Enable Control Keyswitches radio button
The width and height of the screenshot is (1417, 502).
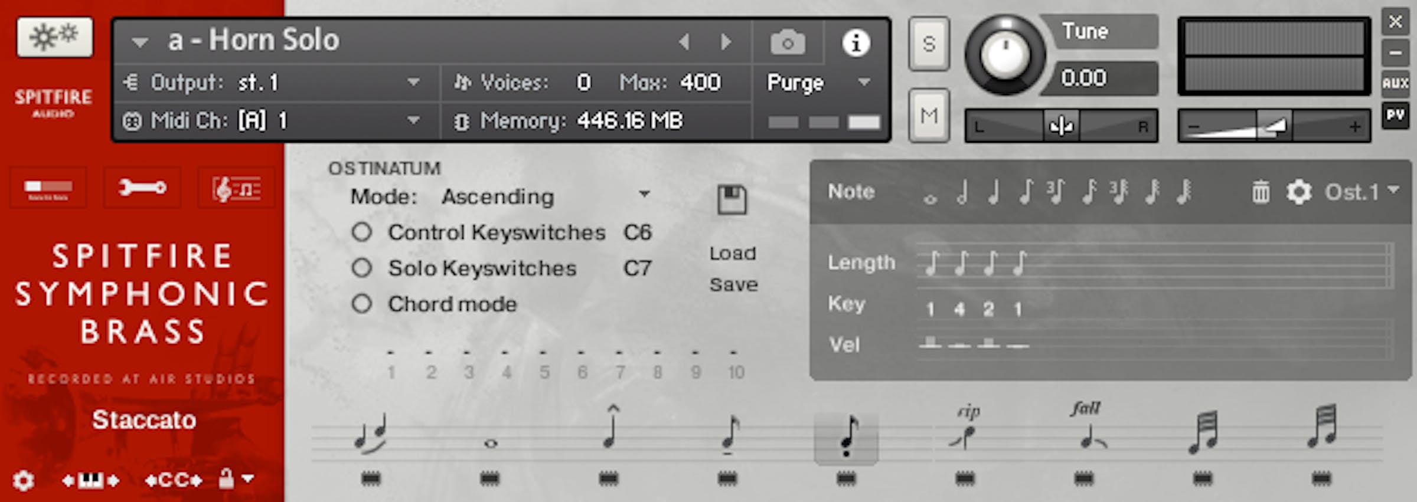click(362, 232)
